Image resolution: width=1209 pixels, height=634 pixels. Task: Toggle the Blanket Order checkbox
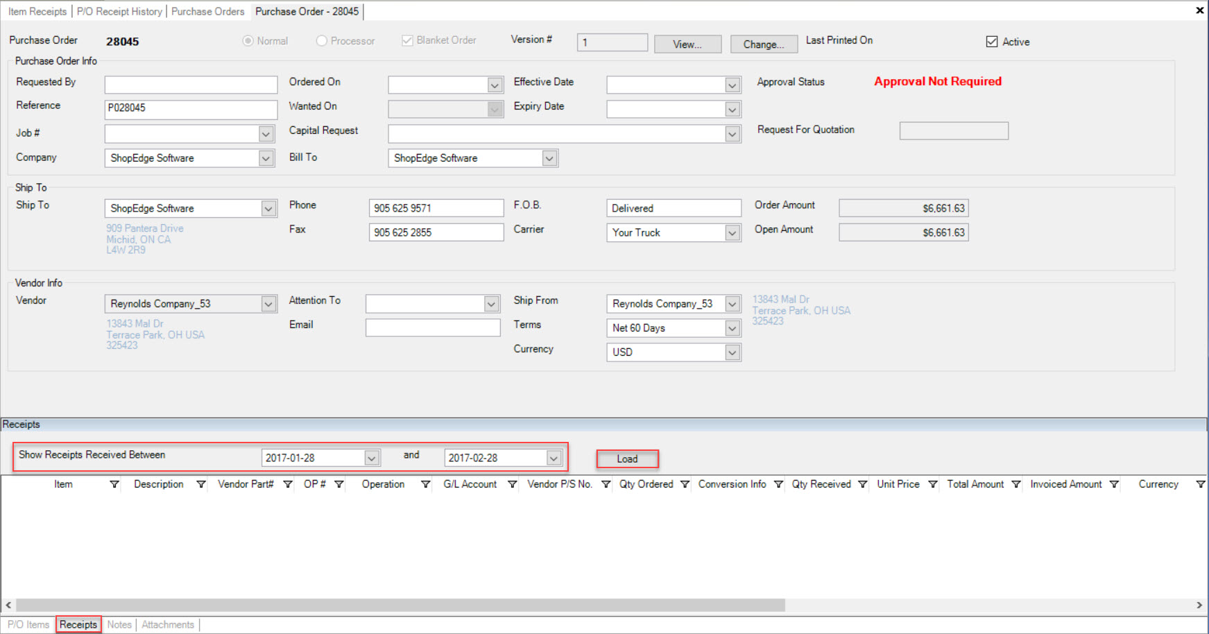[x=407, y=41]
